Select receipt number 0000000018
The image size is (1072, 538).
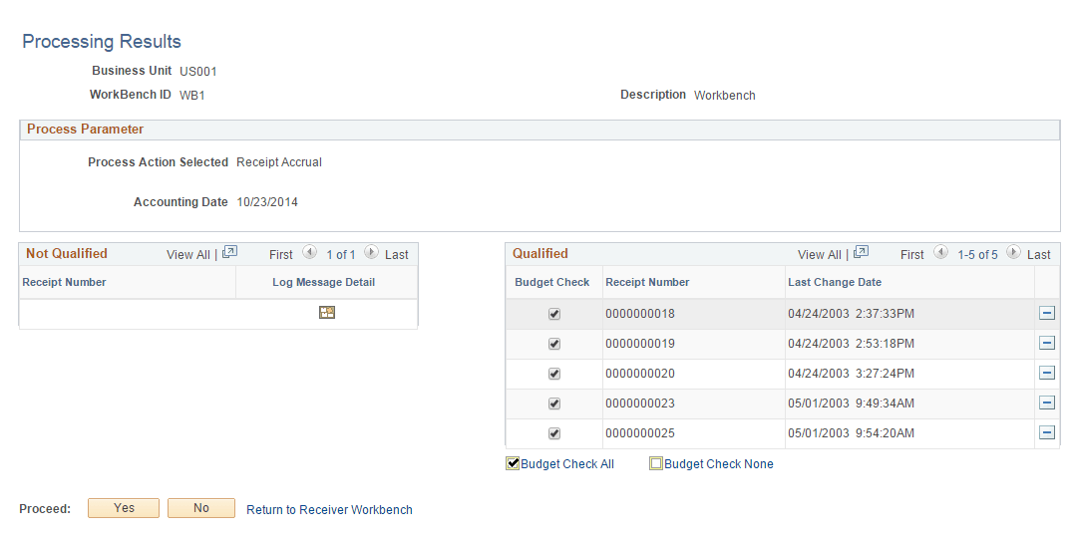pyautogui.click(x=640, y=314)
